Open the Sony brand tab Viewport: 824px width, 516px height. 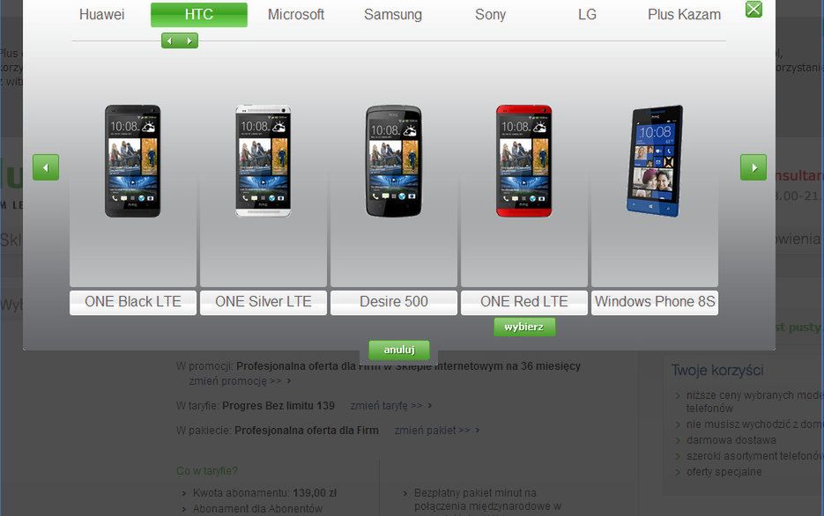[x=490, y=14]
